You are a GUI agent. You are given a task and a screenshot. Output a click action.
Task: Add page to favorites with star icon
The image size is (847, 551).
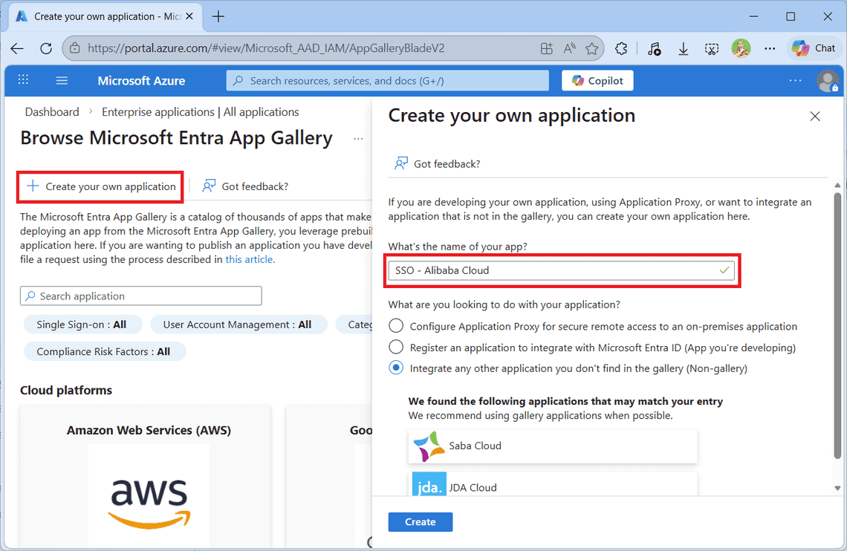(x=591, y=48)
